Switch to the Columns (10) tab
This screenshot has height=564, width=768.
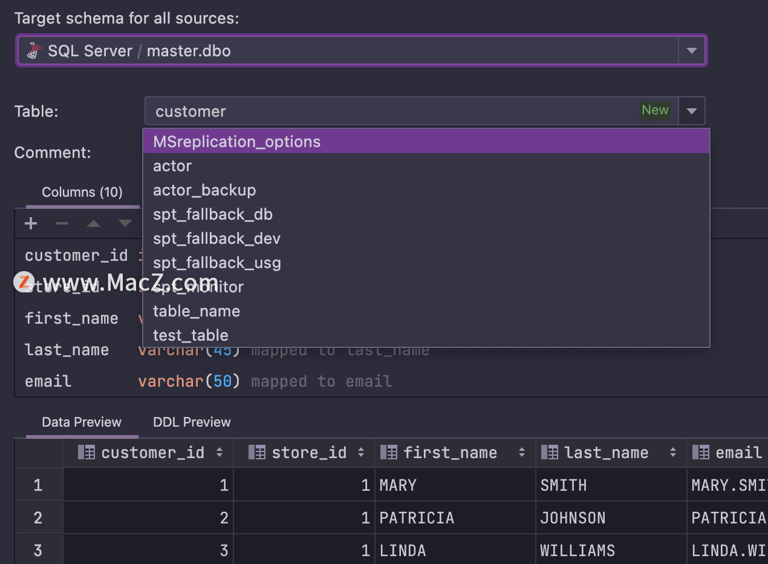(82, 192)
